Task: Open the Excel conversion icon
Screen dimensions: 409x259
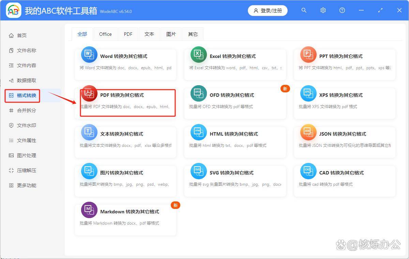Action: point(199,55)
